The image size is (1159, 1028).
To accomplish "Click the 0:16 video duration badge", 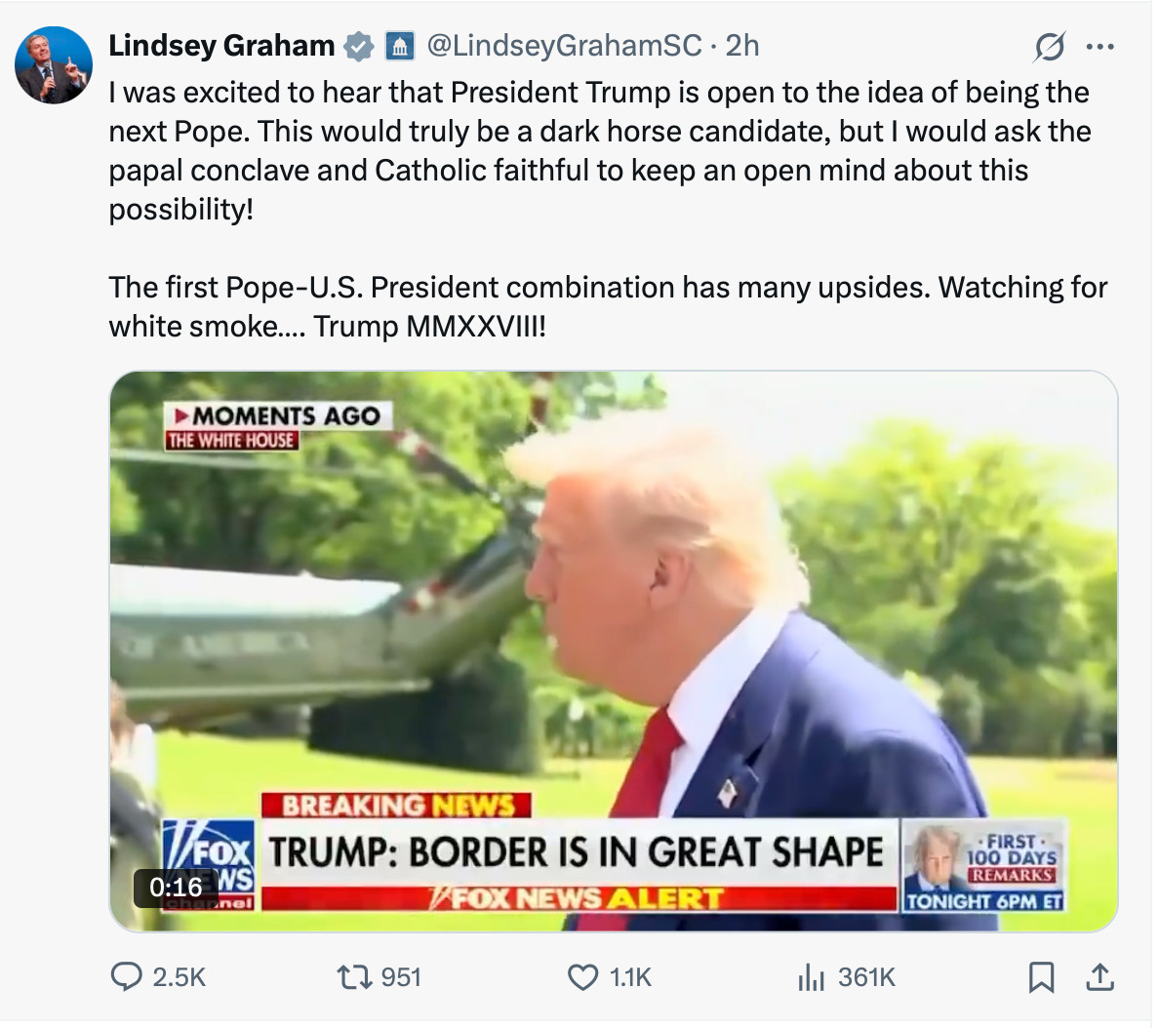I will [176, 888].
